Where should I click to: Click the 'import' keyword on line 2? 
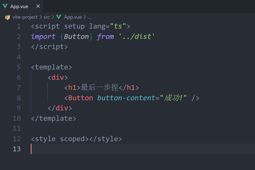click(x=43, y=37)
